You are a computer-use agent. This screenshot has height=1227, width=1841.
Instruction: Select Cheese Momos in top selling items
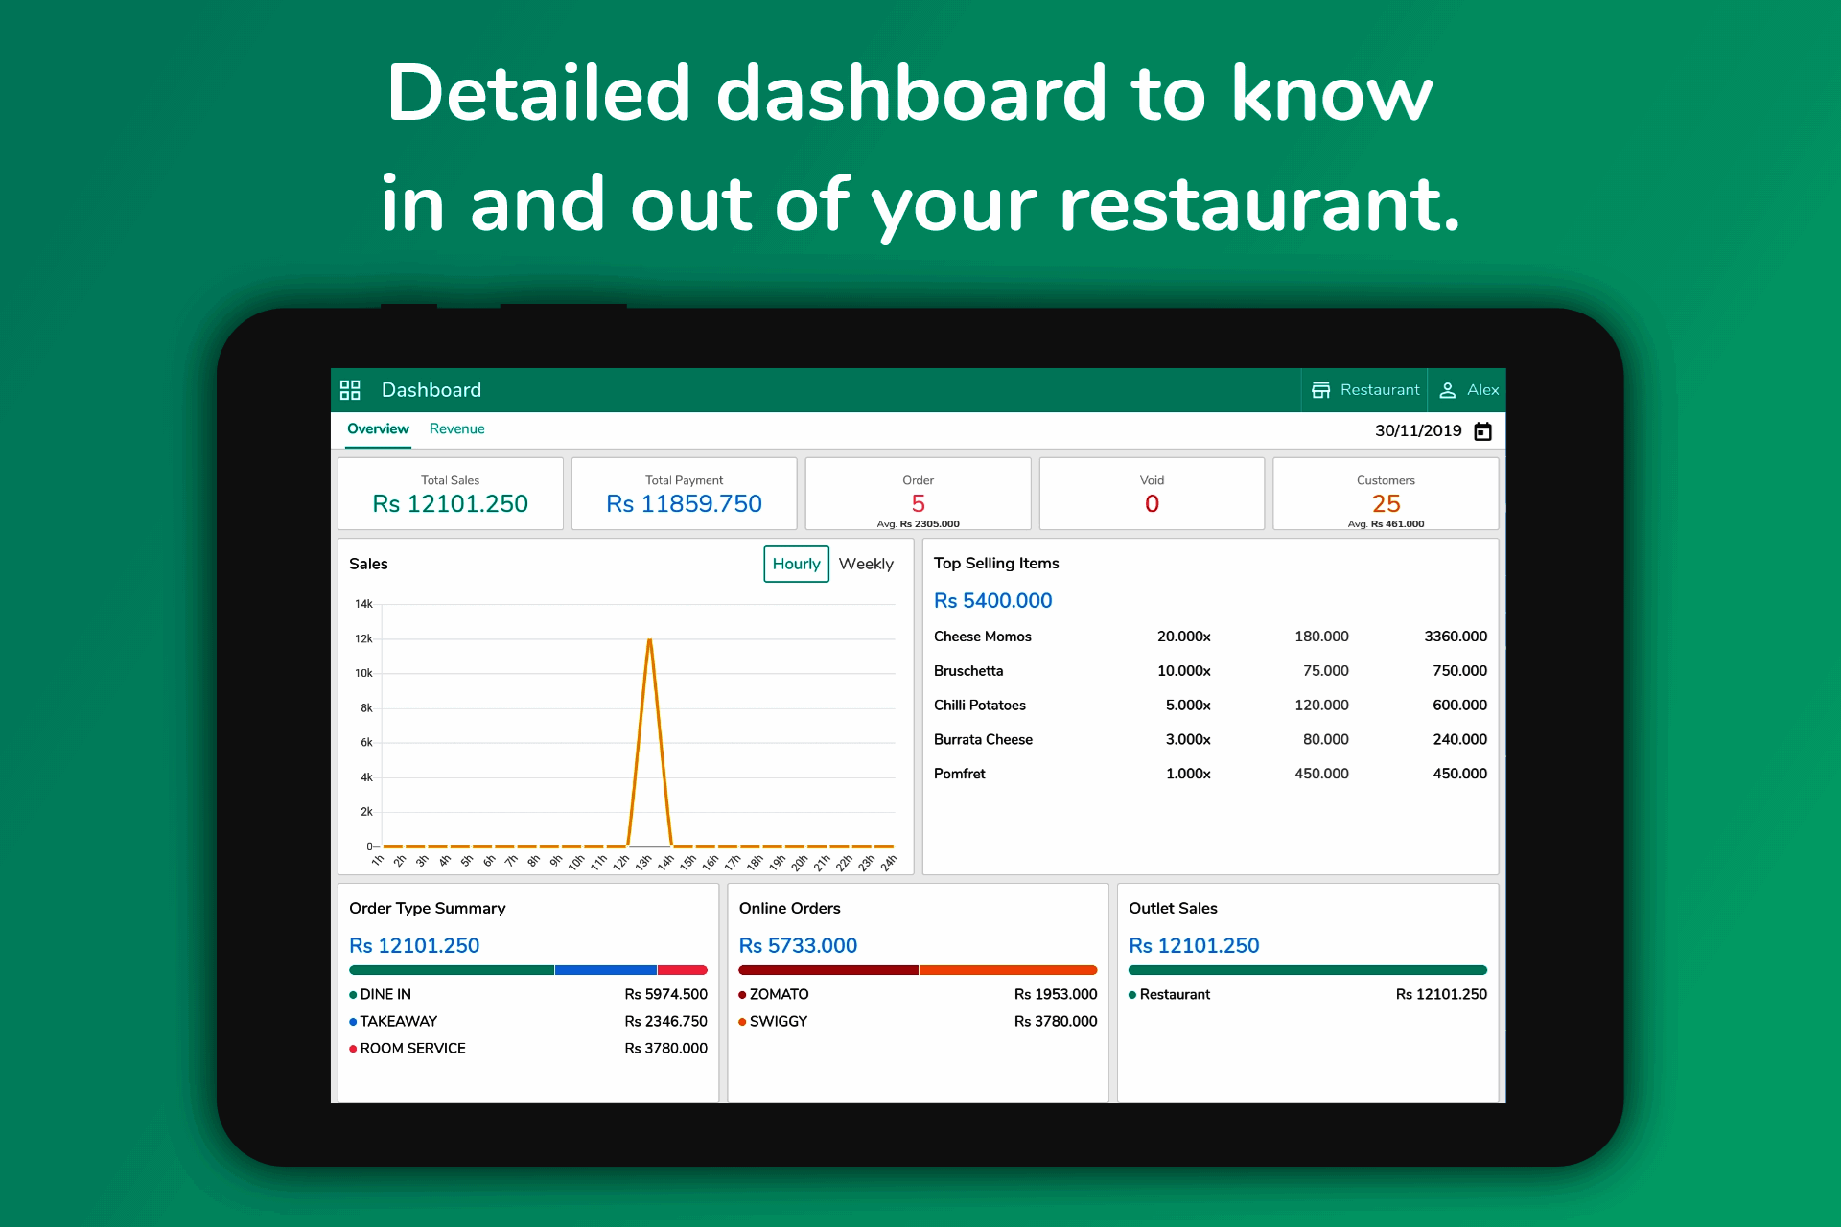click(x=982, y=637)
